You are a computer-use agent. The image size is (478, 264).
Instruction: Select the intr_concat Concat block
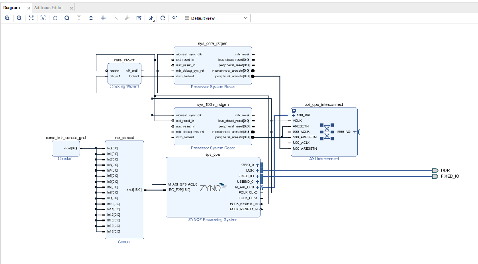tap(125, 187)
